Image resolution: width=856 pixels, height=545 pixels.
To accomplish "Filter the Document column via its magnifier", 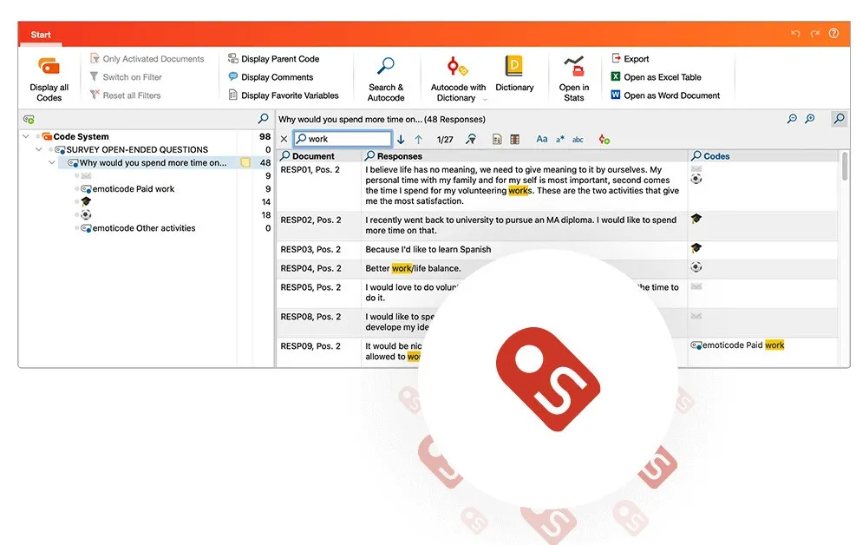I will tap(285, 155).
